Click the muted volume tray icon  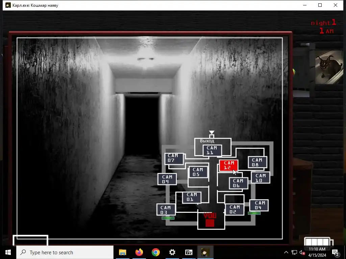click(x=302, y=252)
